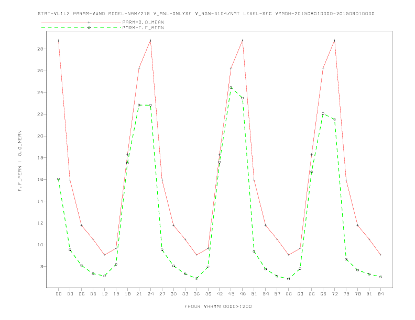Click y-axis tick label 28

click(x=40, y=49)
